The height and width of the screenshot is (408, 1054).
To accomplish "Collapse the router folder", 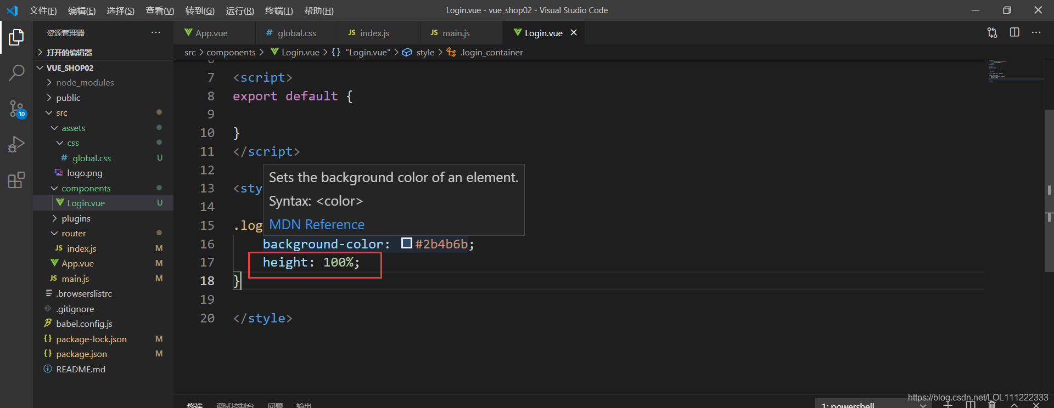I will click(x=103, y=233).
